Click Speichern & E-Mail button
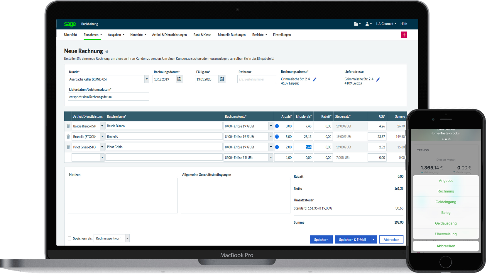This screenshot has width=487, height=274. pyautogui.click(x=352, y=240)
